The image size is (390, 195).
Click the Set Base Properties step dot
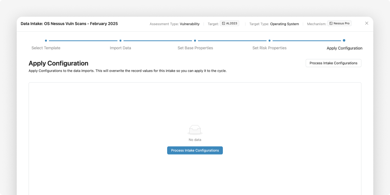pos(195,40)
